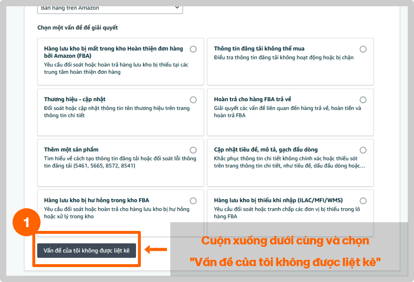Click description Tìm hiểu về cách tạo thông tin đăng tải
The image size is (414, 282).
120,162
